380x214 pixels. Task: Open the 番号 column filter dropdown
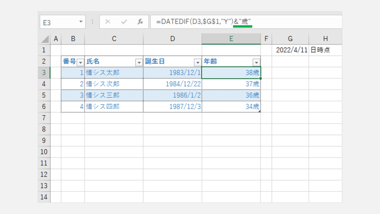click(80, 62)
